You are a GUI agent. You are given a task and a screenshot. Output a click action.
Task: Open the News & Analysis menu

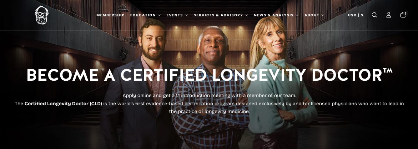pyautogui.click(x=273, y=15)
